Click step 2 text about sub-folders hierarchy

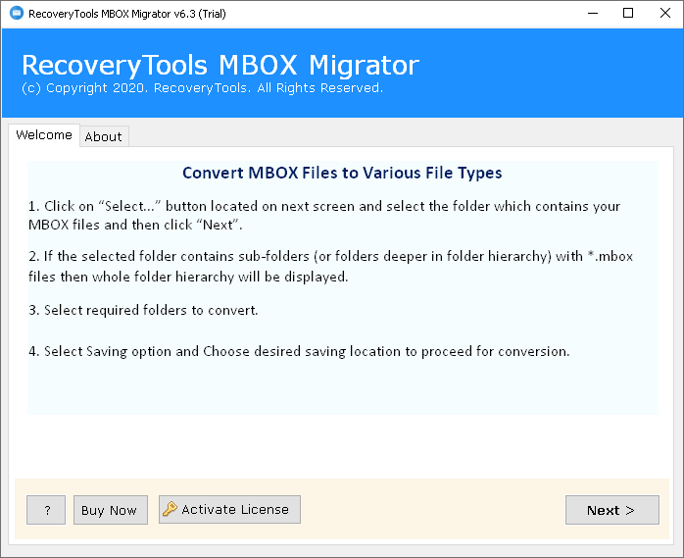(330, 267)
